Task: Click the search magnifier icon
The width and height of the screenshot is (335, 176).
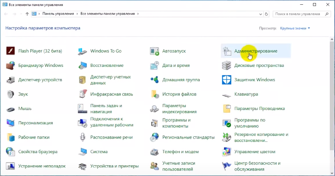Action: point(327,14)
